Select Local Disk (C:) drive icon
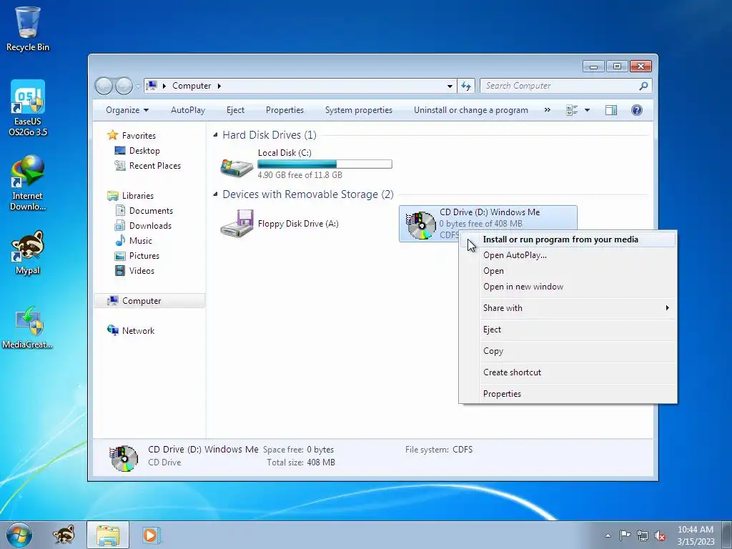The image size is (732, 549). [237, 167]
